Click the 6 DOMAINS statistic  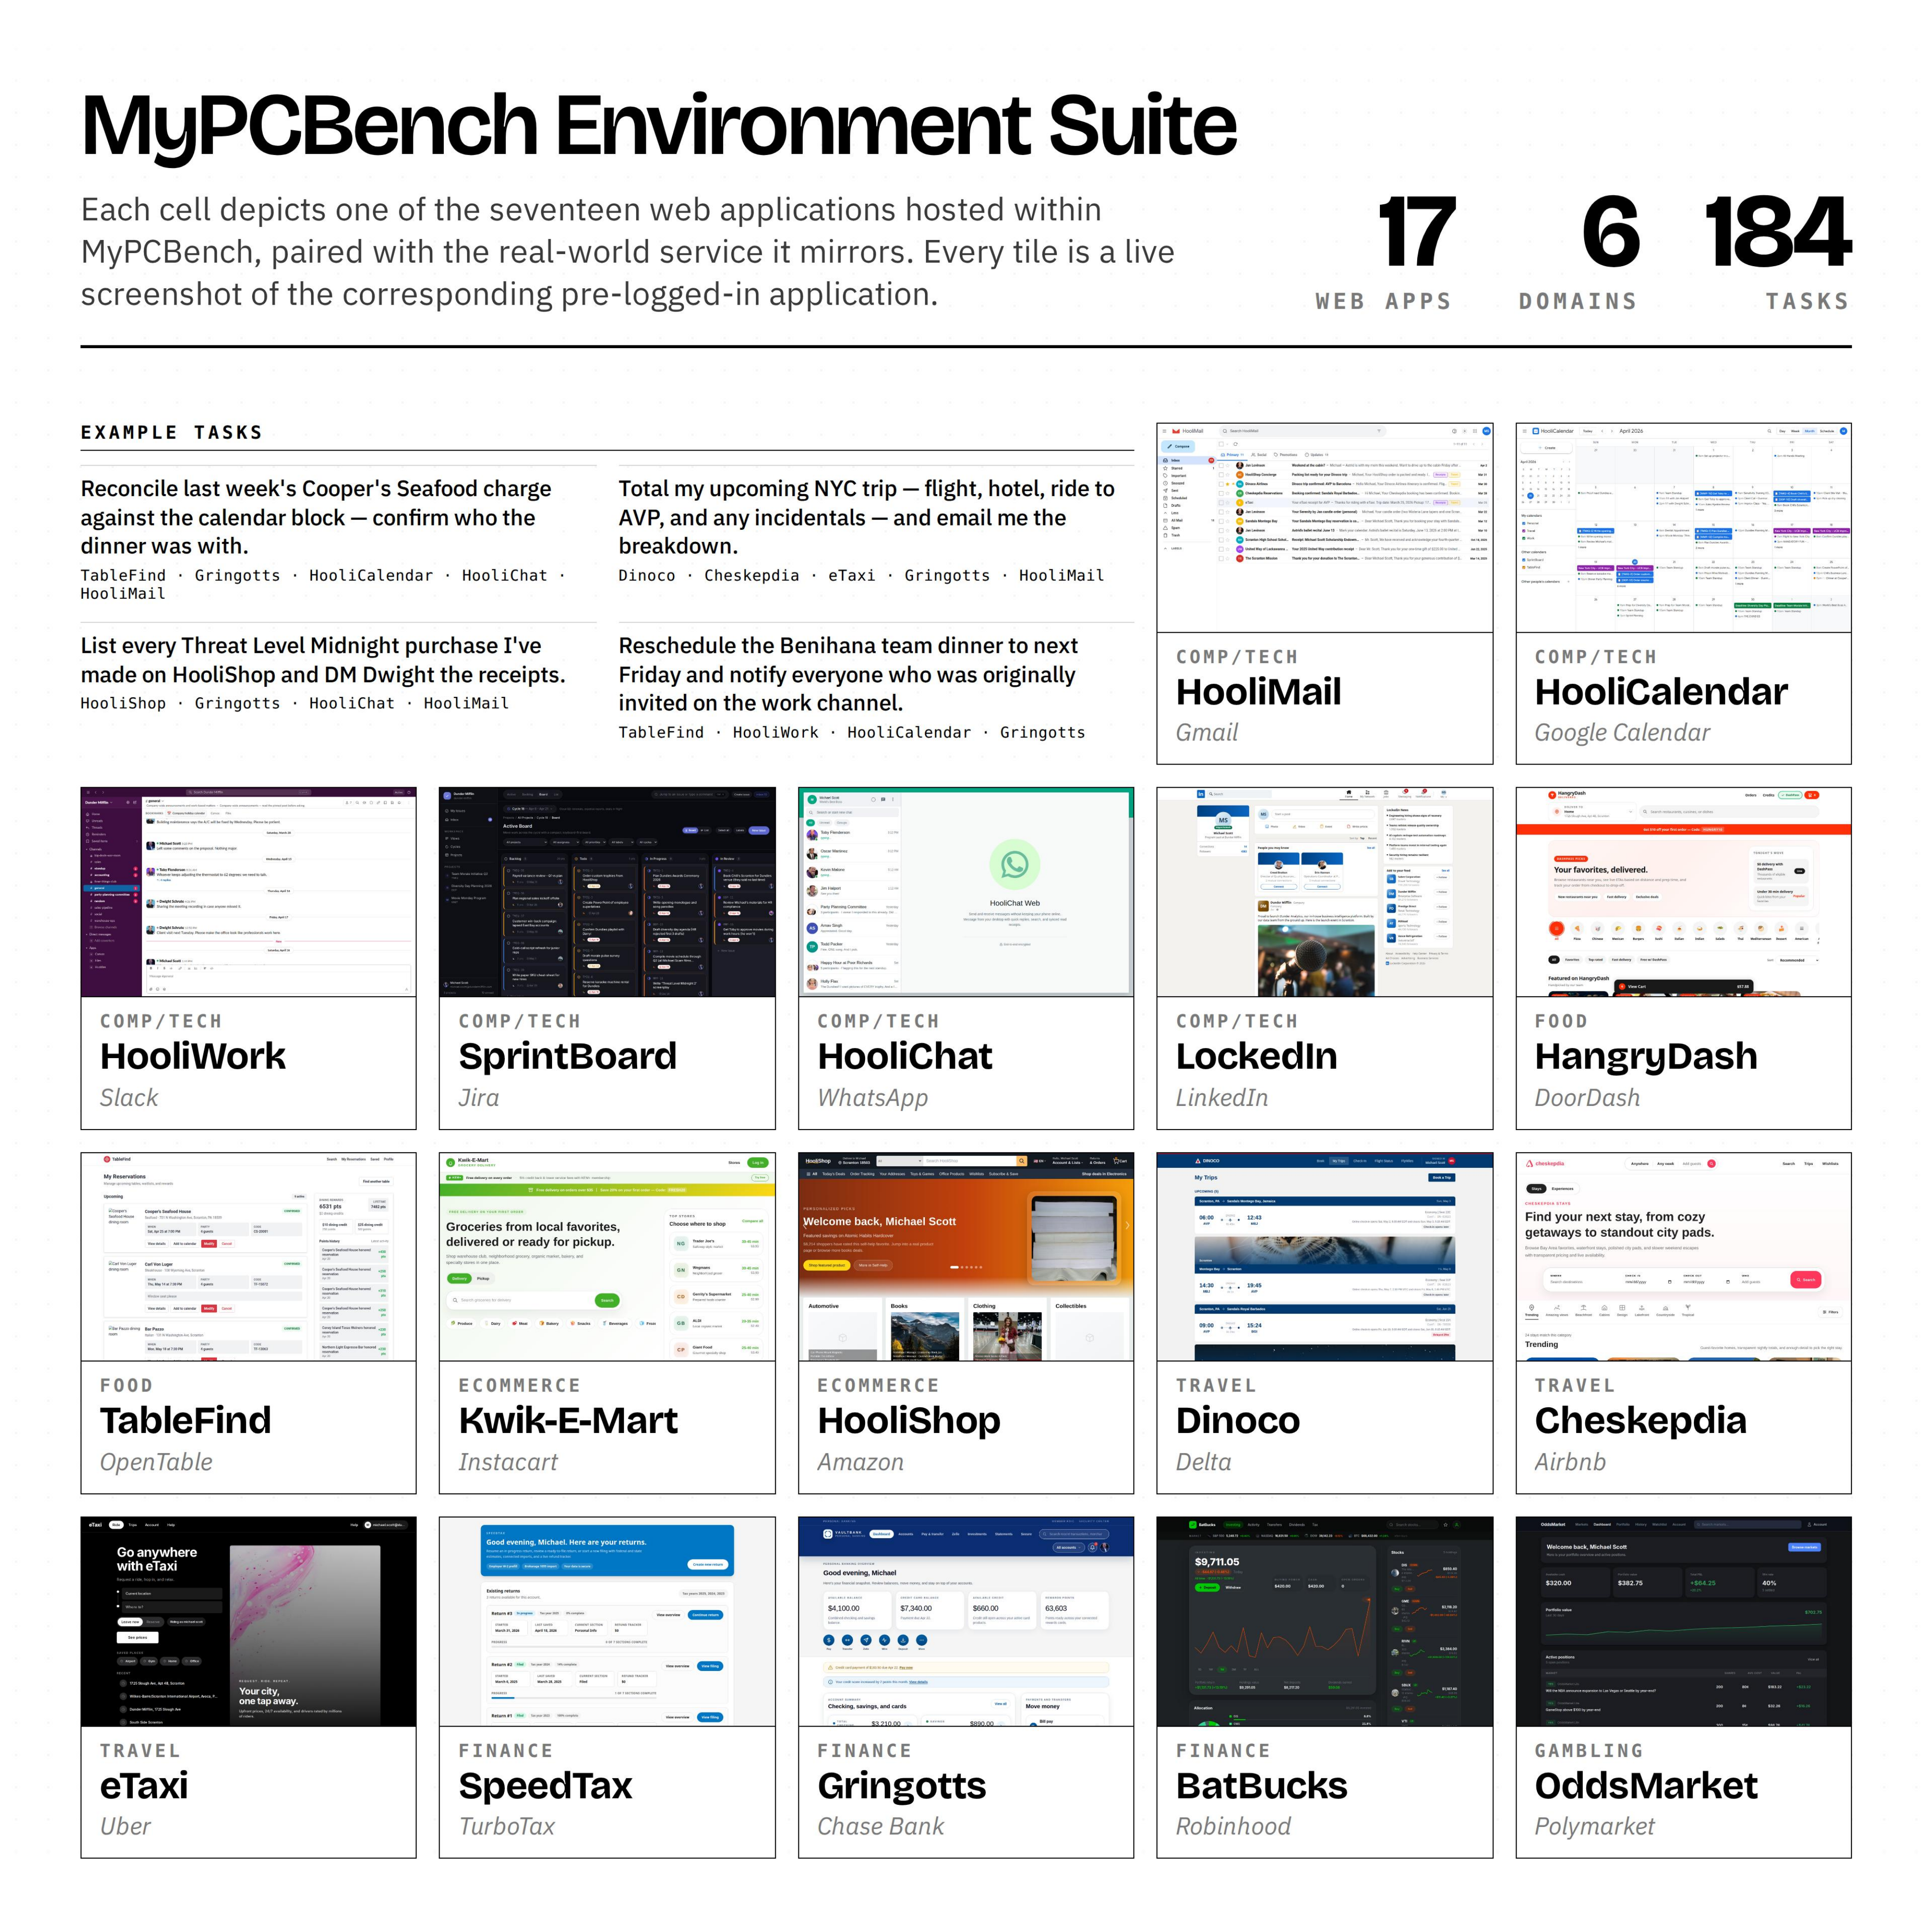click(x=1578, y=254)
